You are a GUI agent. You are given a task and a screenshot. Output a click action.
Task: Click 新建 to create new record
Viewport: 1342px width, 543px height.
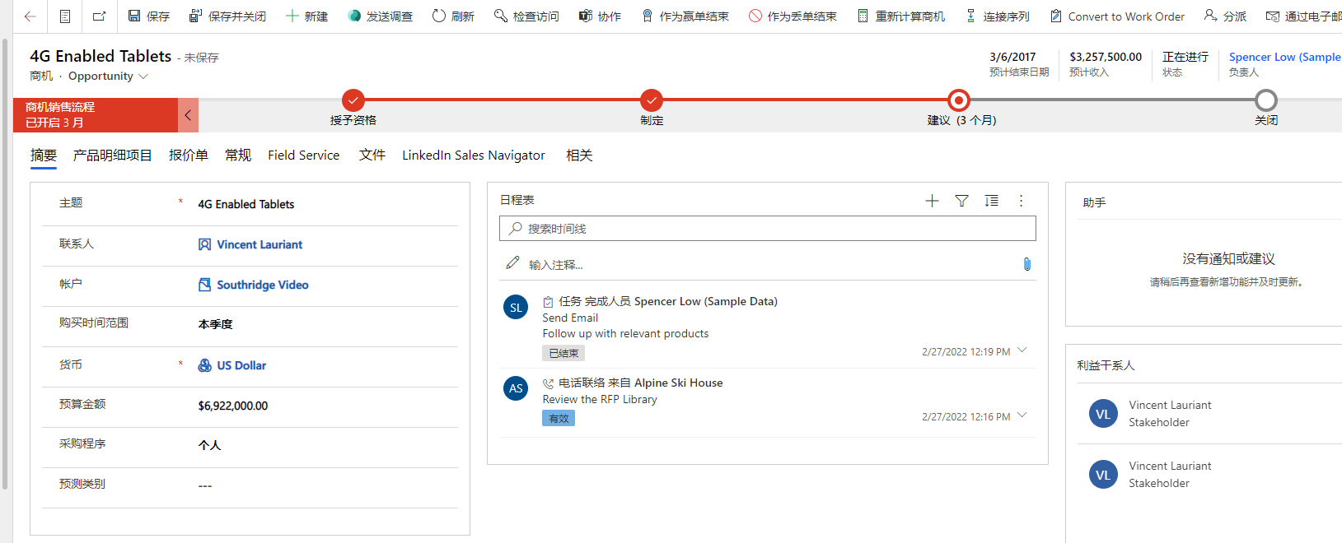306,16
